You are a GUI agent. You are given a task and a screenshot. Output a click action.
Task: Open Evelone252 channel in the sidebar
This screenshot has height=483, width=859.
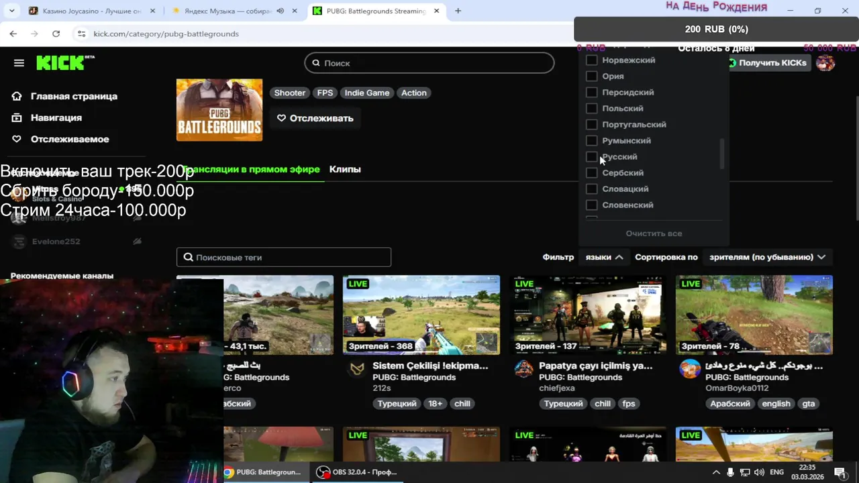pos(56,241)
